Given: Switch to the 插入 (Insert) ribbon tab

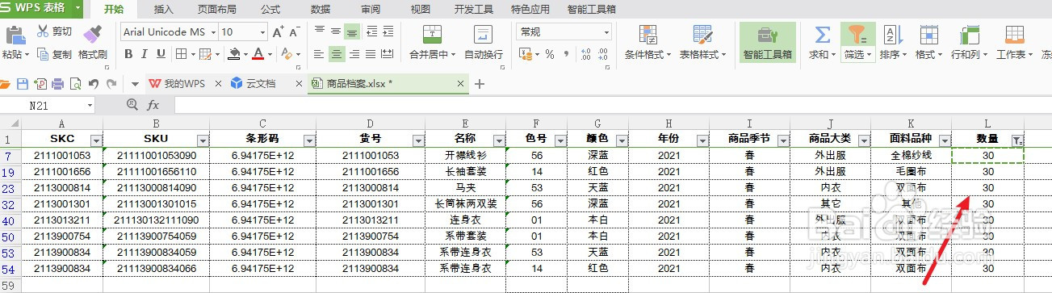Looking at the screenshot, I should pyautogui.click(x=163, y=10).
